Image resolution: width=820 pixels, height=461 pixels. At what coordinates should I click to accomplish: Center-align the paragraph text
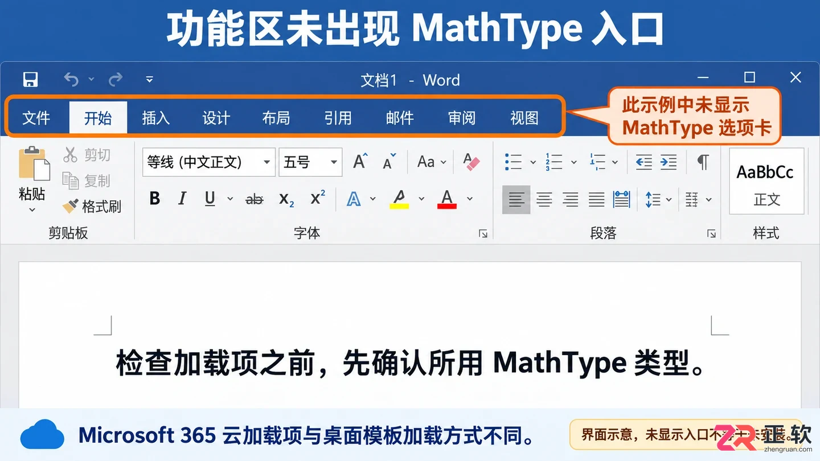click(544, 199)
